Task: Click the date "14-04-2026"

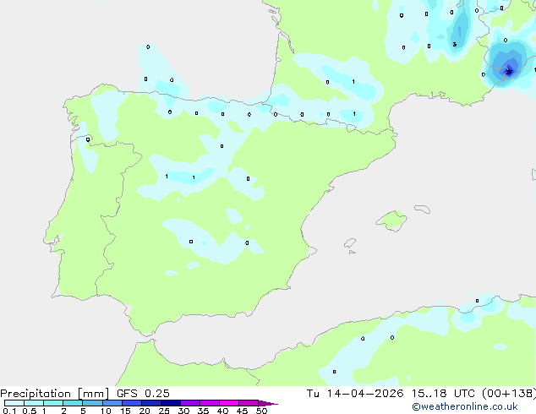Action: click(365, 394)
